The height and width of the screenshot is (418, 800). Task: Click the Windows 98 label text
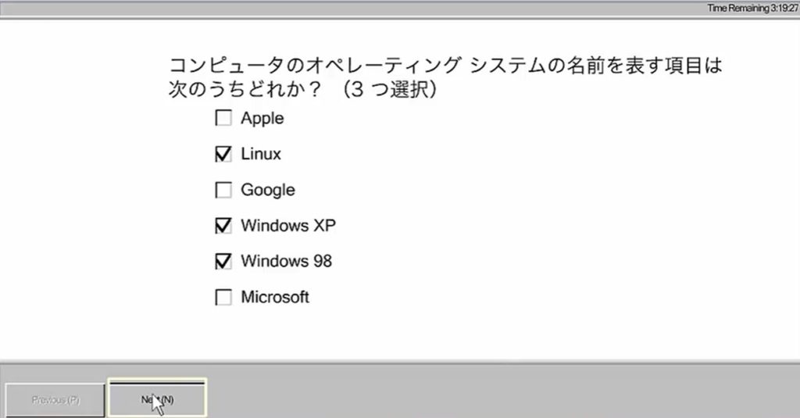[x=286, y=261]
